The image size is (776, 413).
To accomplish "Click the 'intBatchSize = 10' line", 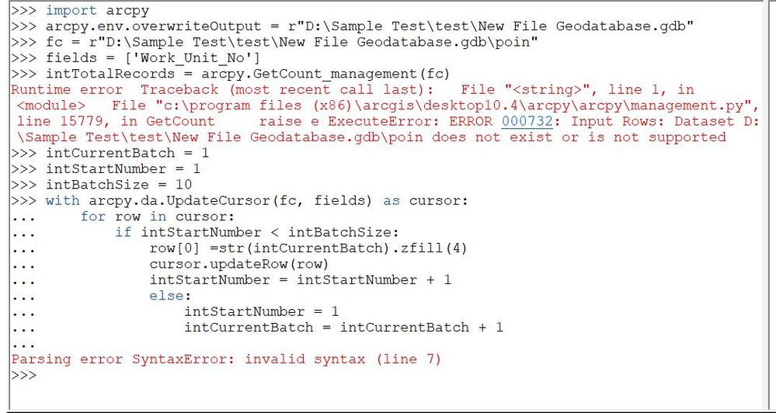I will [122, 185].
